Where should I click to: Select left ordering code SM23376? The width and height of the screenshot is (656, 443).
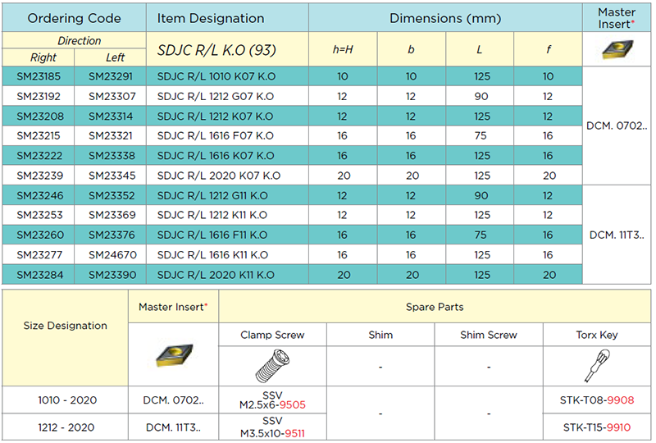pos(112,235)
